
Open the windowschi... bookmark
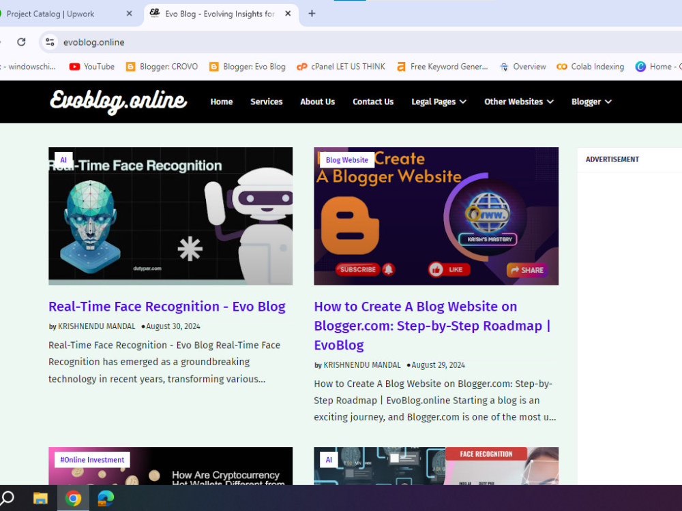(x=28, y=67)
